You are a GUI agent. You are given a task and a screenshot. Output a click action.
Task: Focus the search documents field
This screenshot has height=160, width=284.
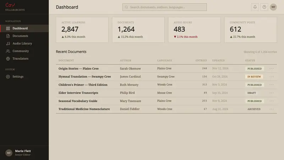click(x=164, y=7)
